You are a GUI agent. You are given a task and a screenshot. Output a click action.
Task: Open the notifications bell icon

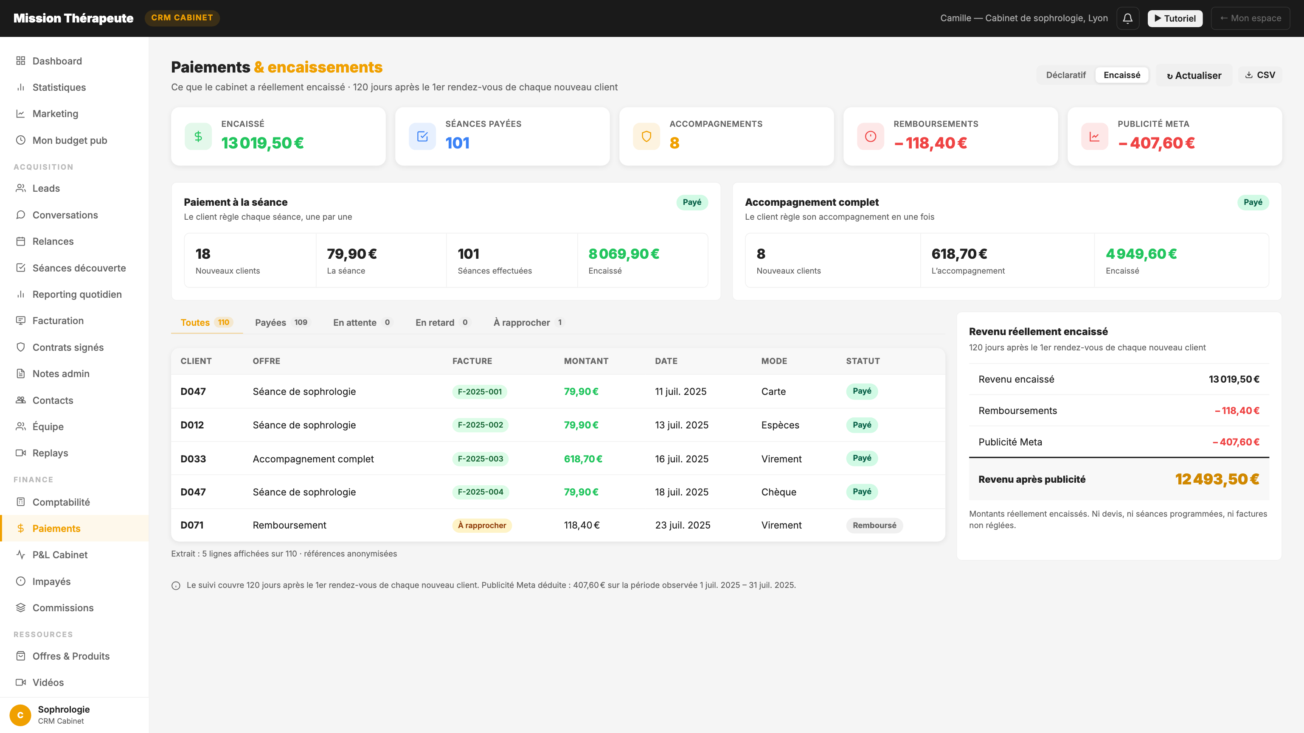(x=1127, y=18)
